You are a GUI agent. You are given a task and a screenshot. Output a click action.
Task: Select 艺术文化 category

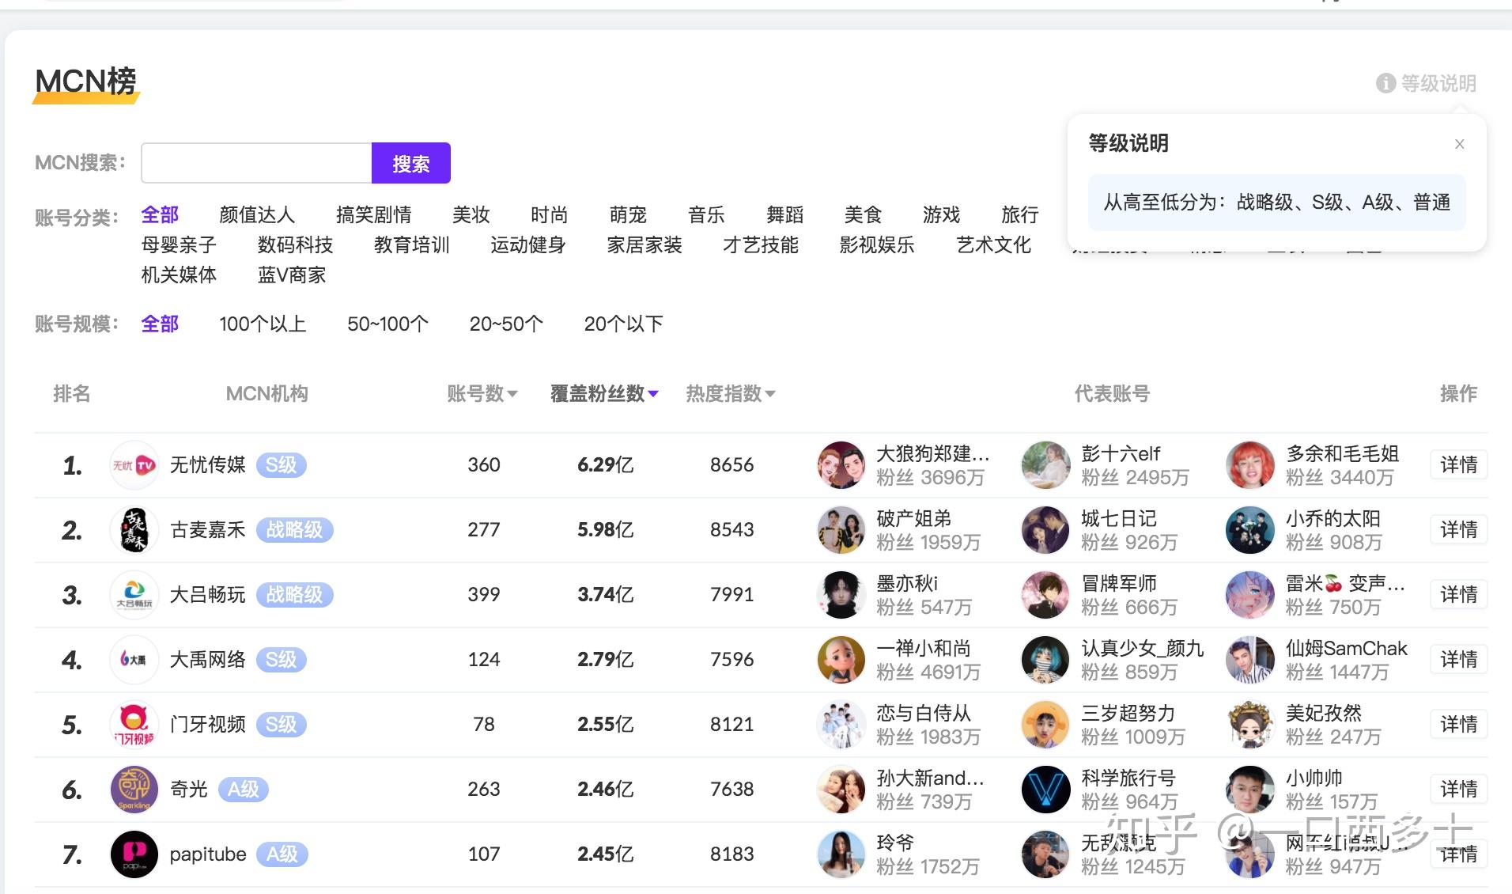coord(994,244)
